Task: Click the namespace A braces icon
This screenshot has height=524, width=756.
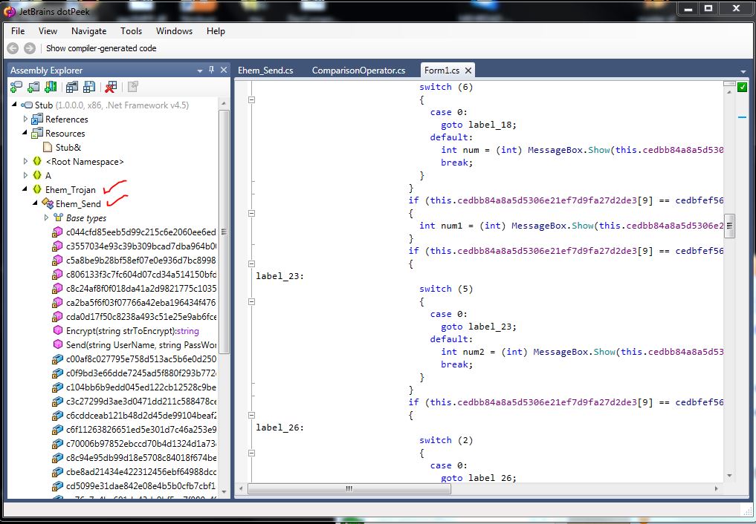Action: [37, 176]
